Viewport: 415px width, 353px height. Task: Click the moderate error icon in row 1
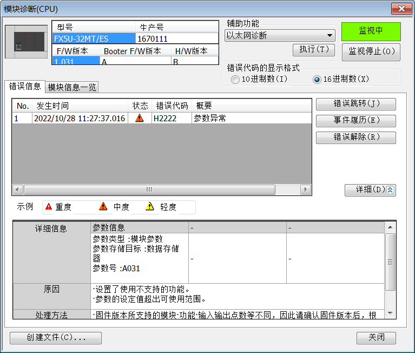pos(140,119)
